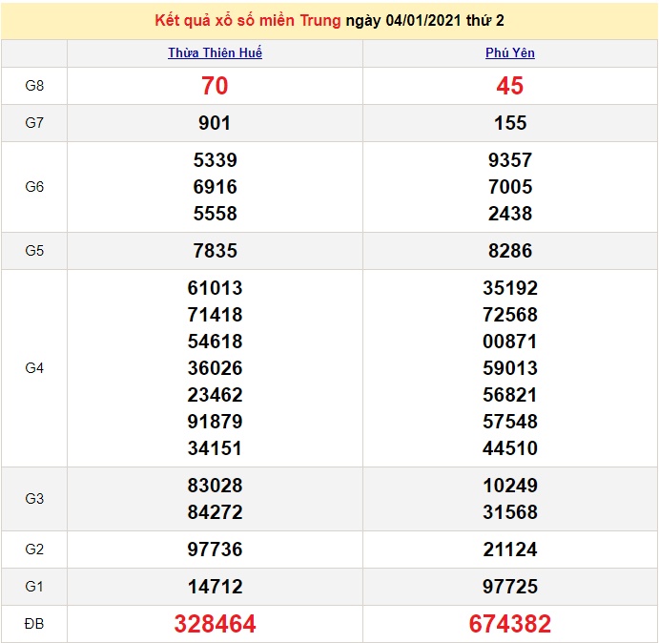The image size is (659, 643).
Task: Click the G5 number 8286
Action: (x=510, y=251)
